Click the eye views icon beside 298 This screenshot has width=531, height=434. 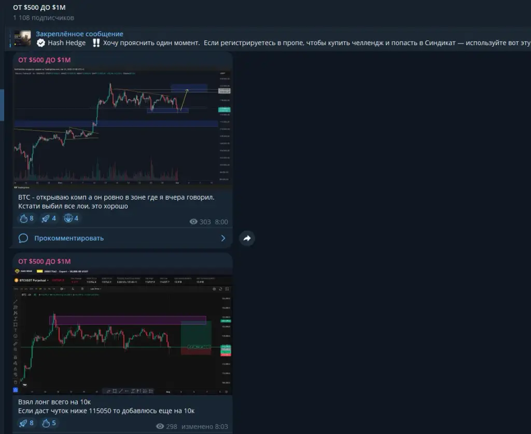(x=160, y=427)
